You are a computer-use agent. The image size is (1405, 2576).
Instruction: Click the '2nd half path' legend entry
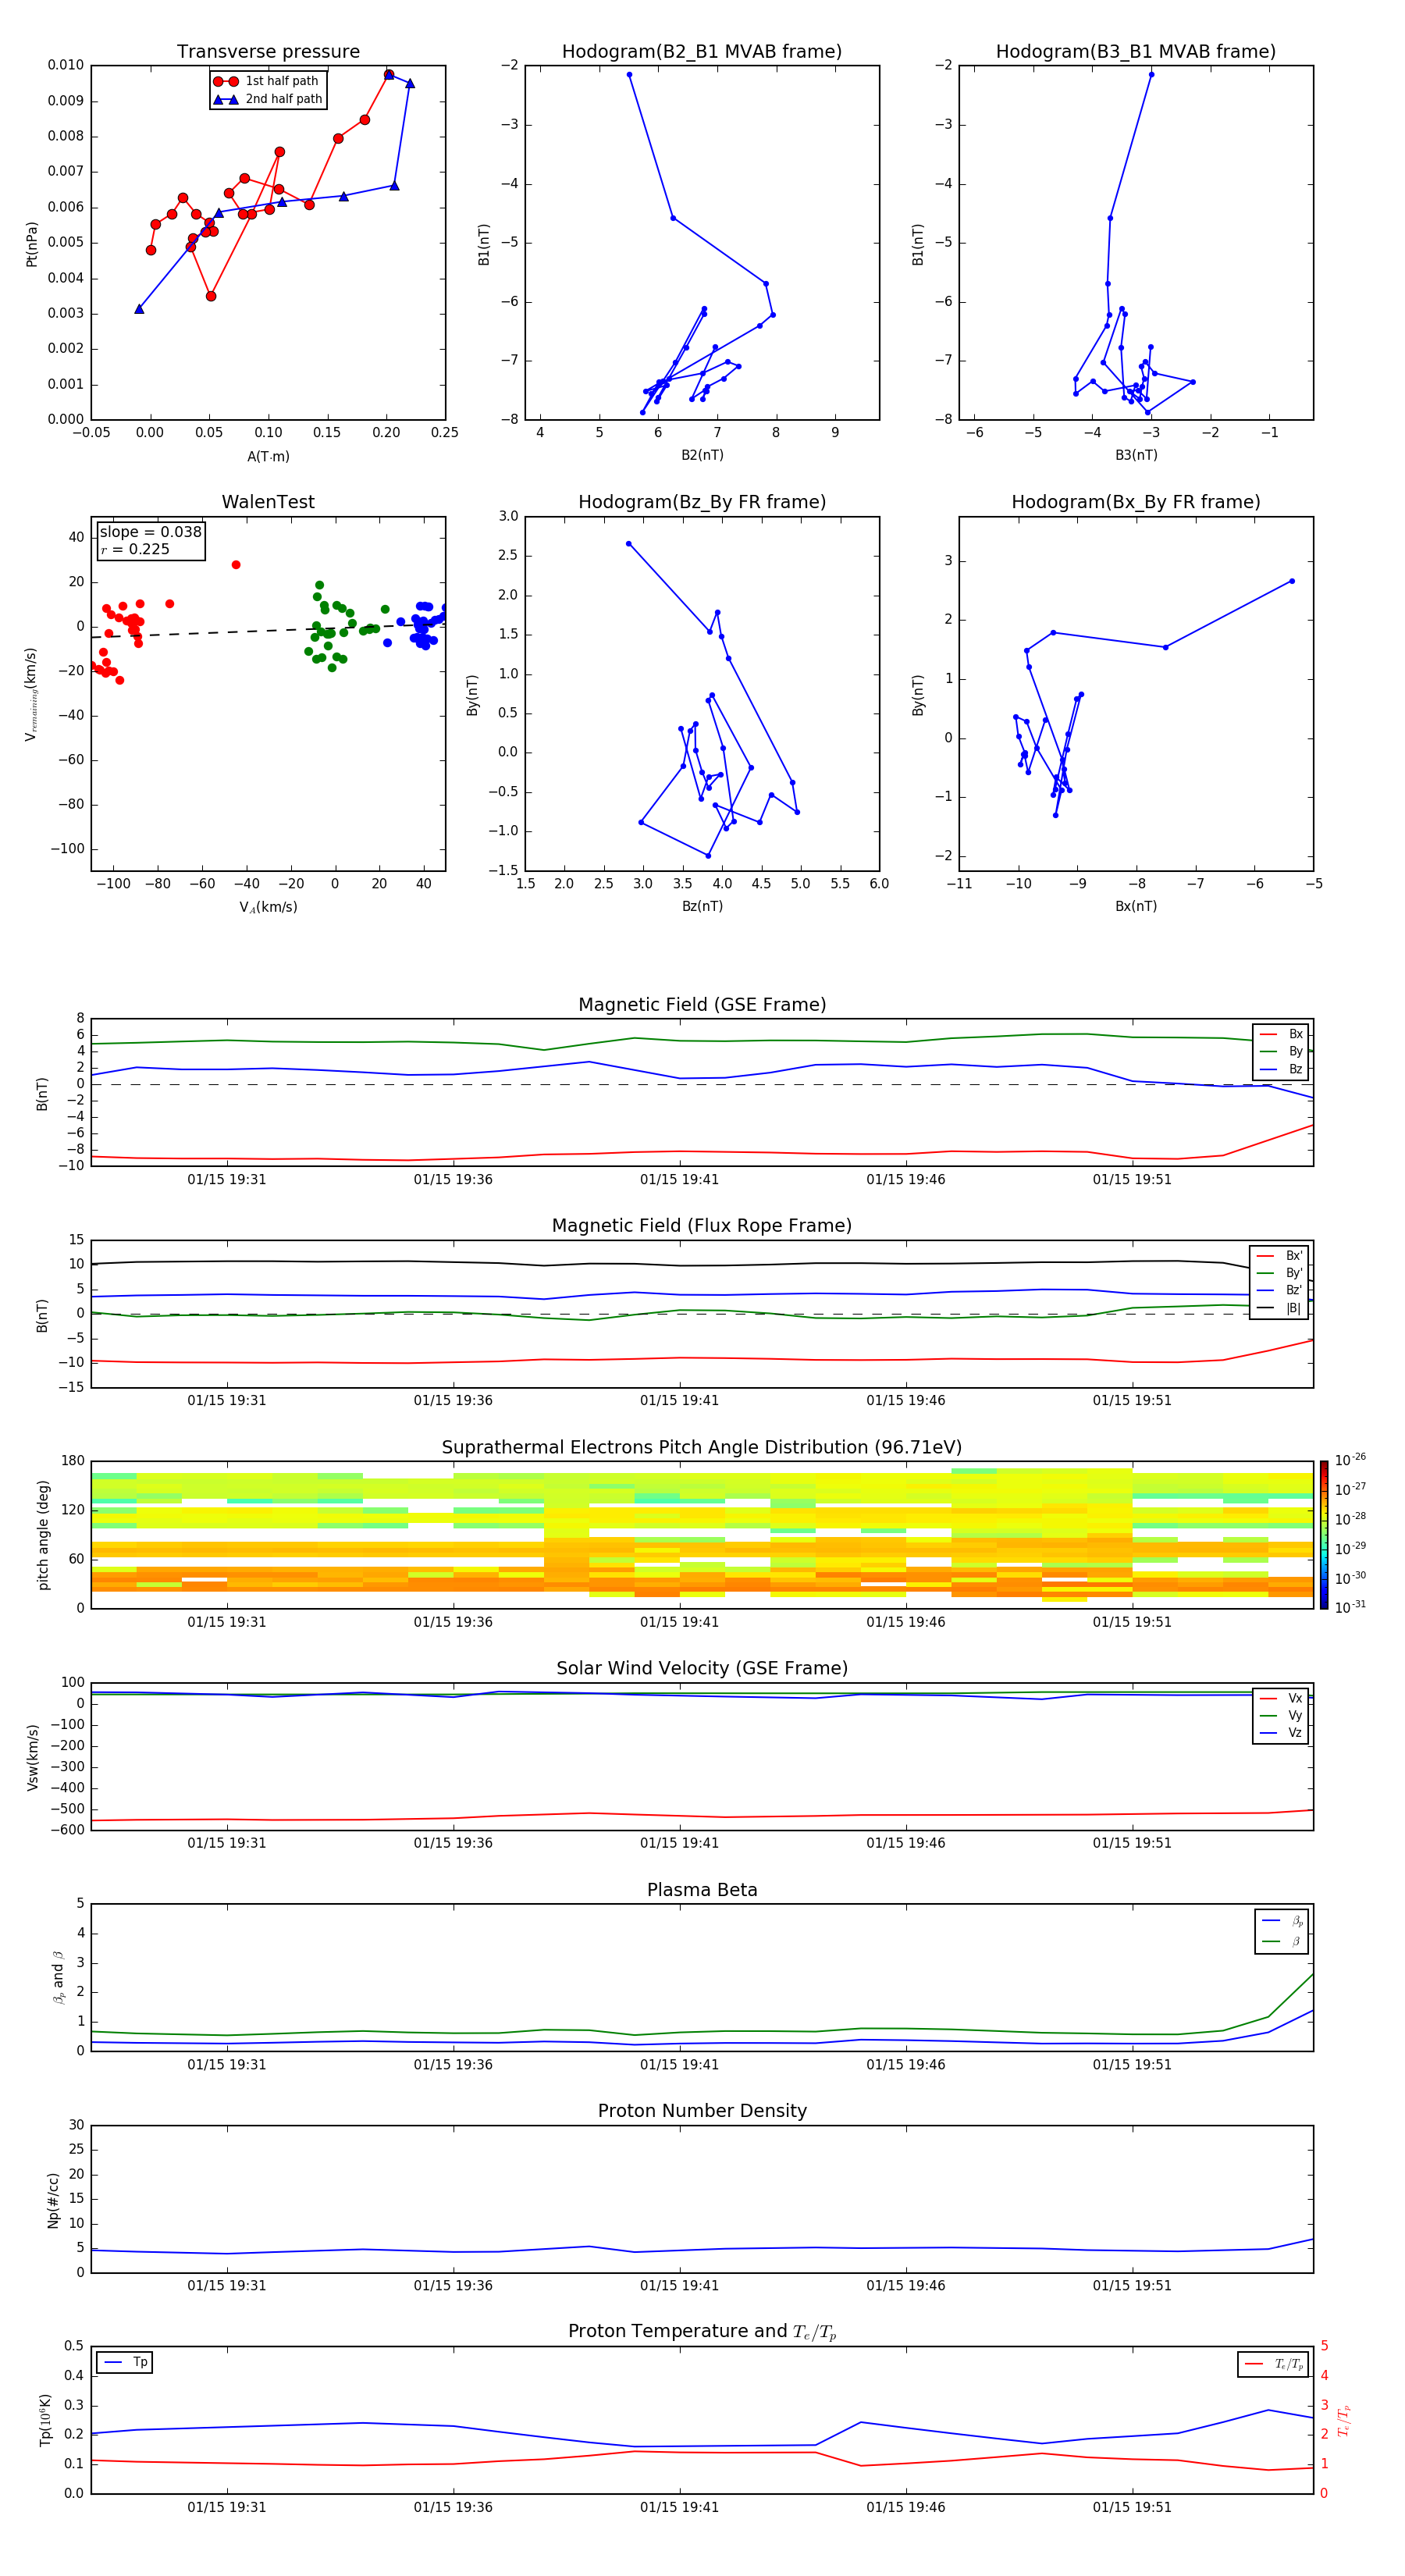click(268, 99)
